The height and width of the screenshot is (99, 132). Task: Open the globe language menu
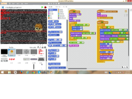pos(10,4)
